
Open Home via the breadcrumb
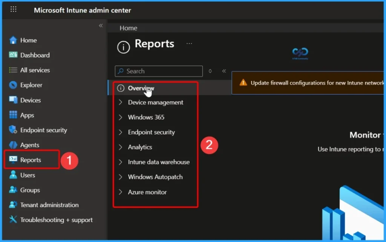128,28
